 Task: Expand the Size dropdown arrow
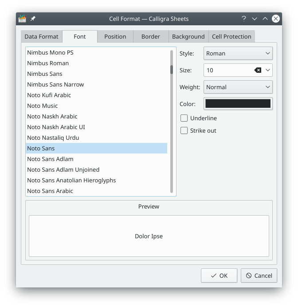point(268,70)
